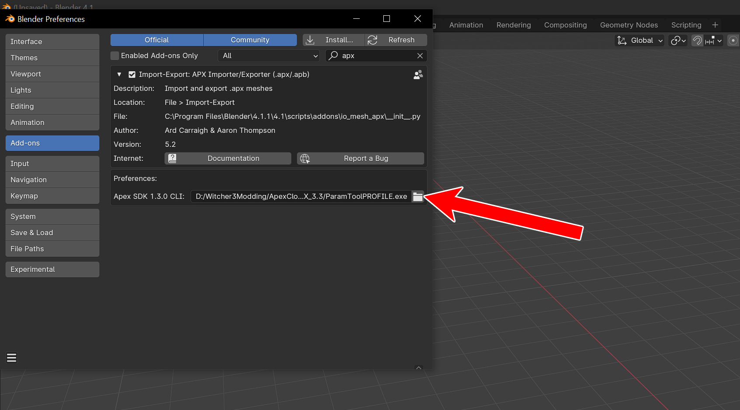The image size is (740, 410).
Task: Open the Input preferences section
Action: (52, 163)
